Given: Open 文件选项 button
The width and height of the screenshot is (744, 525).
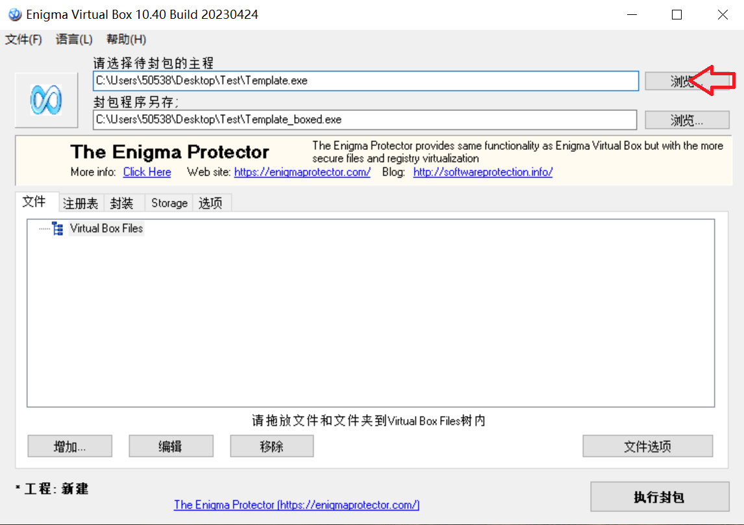Looking at the screenshot, I should [648, 446].
